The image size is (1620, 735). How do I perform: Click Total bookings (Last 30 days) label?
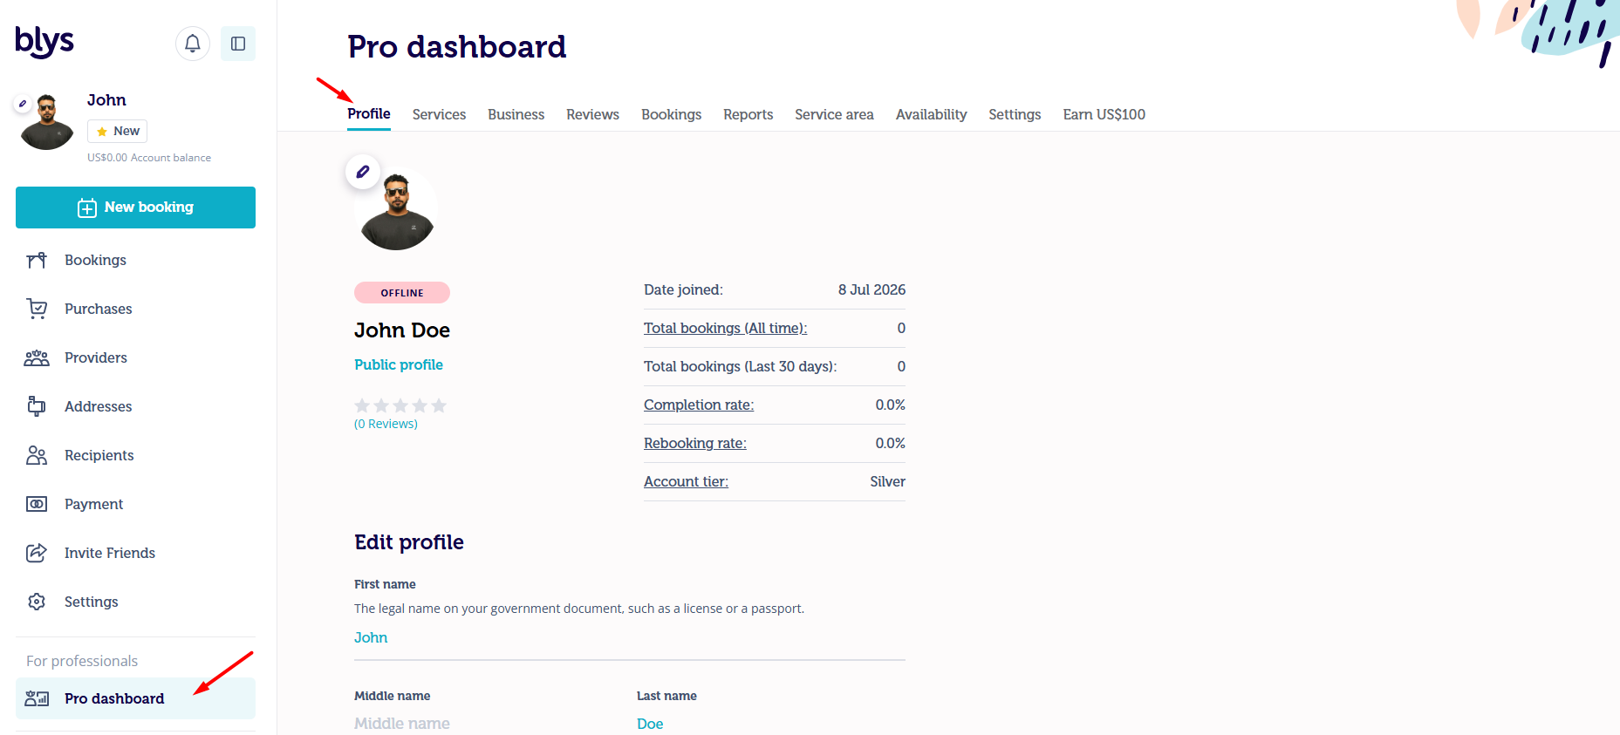click(740, 366)
